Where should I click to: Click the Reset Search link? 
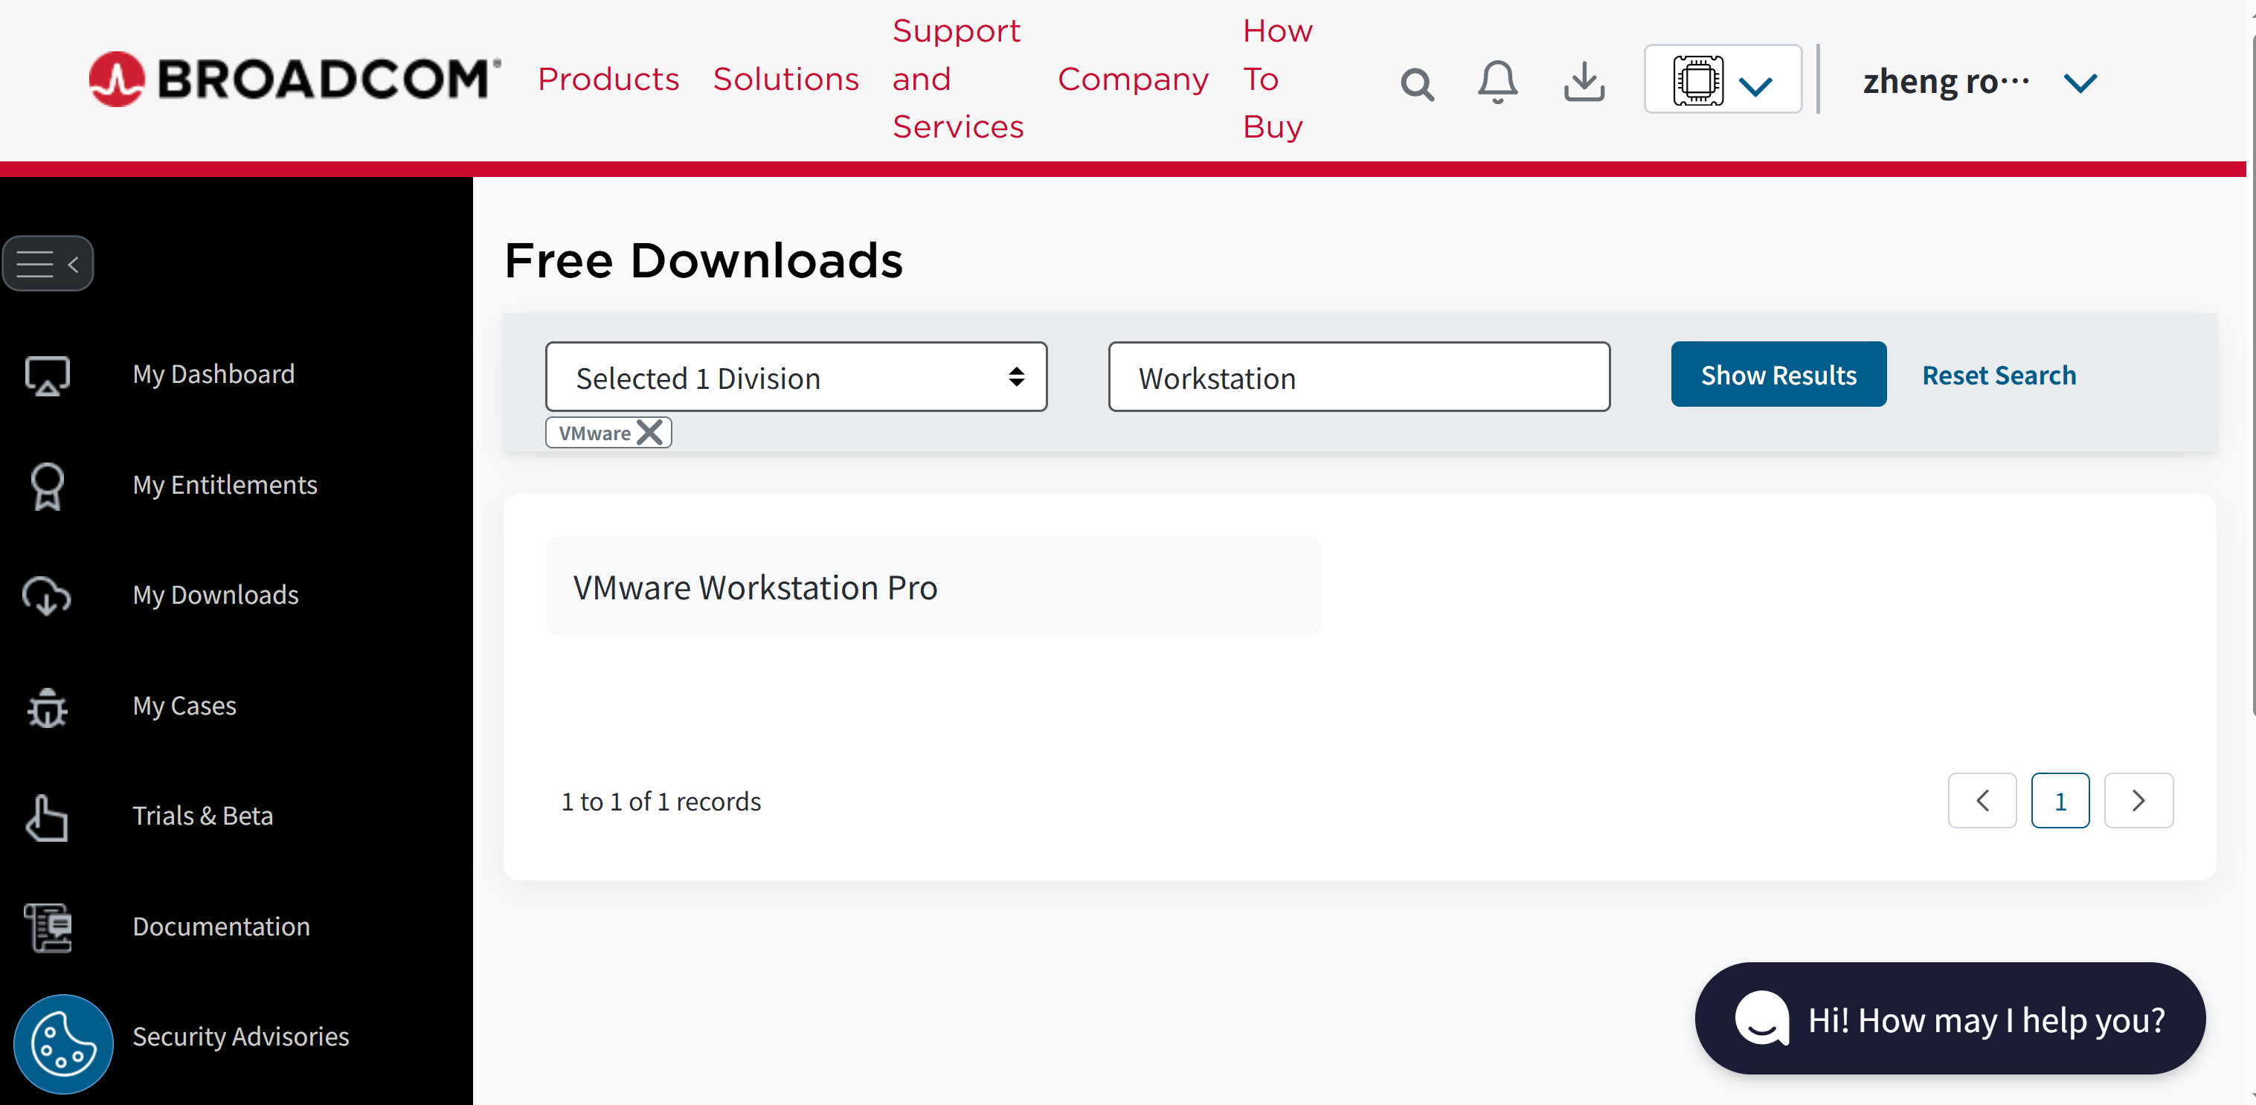[1999, 375]
